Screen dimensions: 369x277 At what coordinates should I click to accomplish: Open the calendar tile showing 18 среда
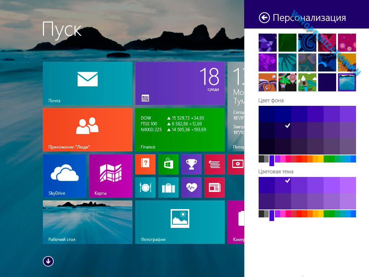tap(180, 83)
